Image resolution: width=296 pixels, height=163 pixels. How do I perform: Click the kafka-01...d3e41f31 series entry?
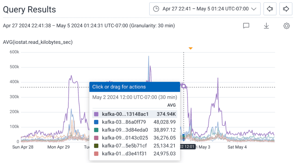134,154
